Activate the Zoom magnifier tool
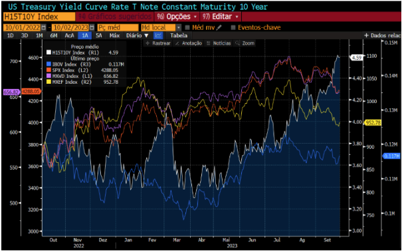Image resolution: width=404 pixels, height=252 pixels. click(x=245, y=43)
